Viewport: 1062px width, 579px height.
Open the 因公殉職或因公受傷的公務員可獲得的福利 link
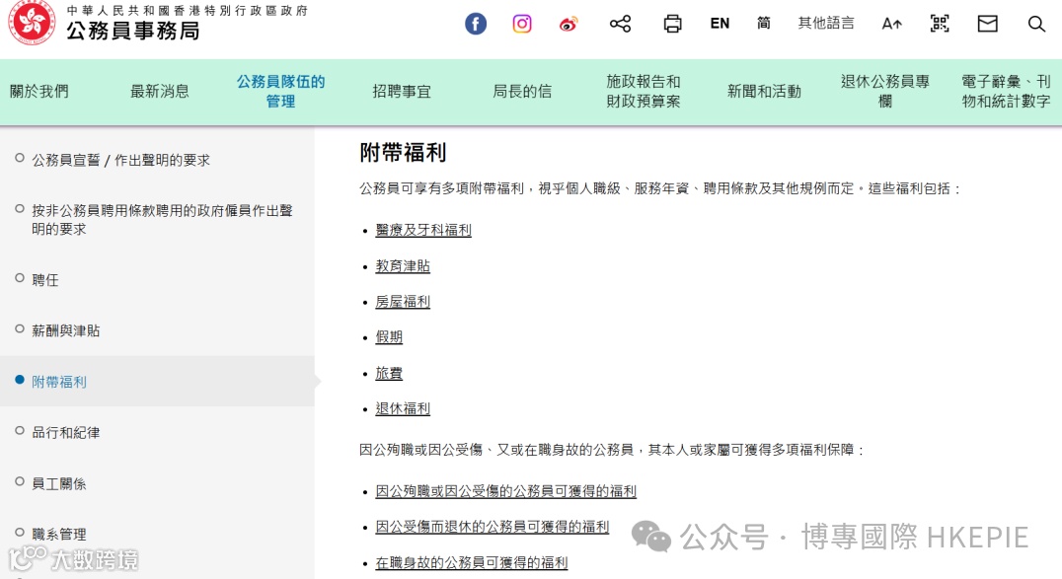point(506,491)
